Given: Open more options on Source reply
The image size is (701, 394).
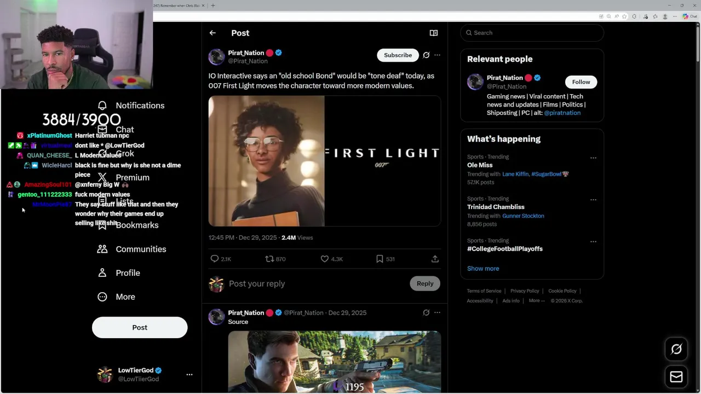Looking at the screenshot, I should (x=437, y=312).
